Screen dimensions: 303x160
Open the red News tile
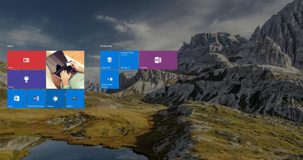tap(26, 60)
